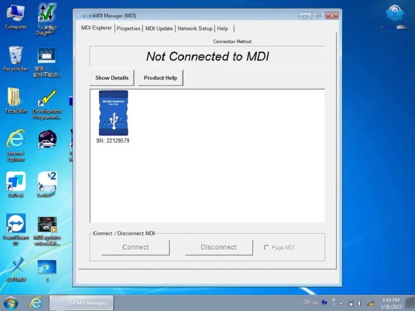415x311 pixels.
Task: Click the taskbar clock showing 4:45 PM
Action: (x=391, y=304)
